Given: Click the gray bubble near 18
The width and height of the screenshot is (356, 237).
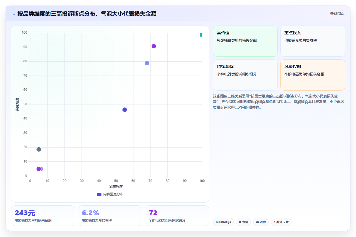Looking at the screenshot, I should point(39,149).
